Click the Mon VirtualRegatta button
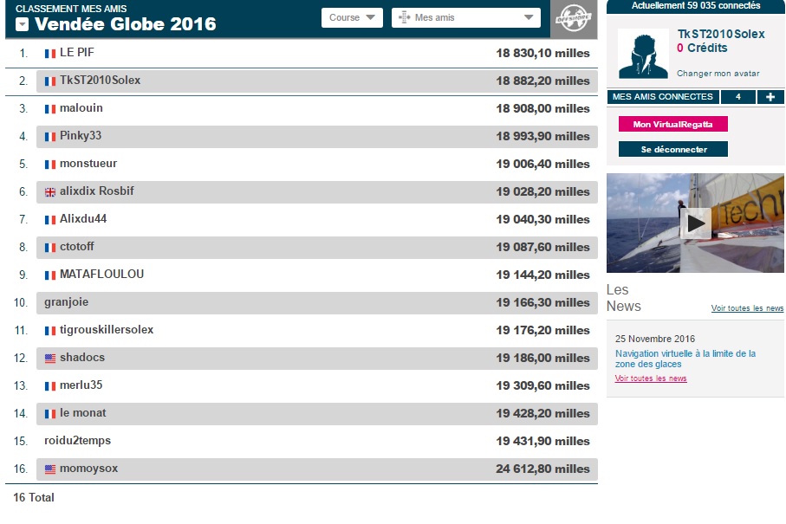Screen dimensions: 786x524 672,125
